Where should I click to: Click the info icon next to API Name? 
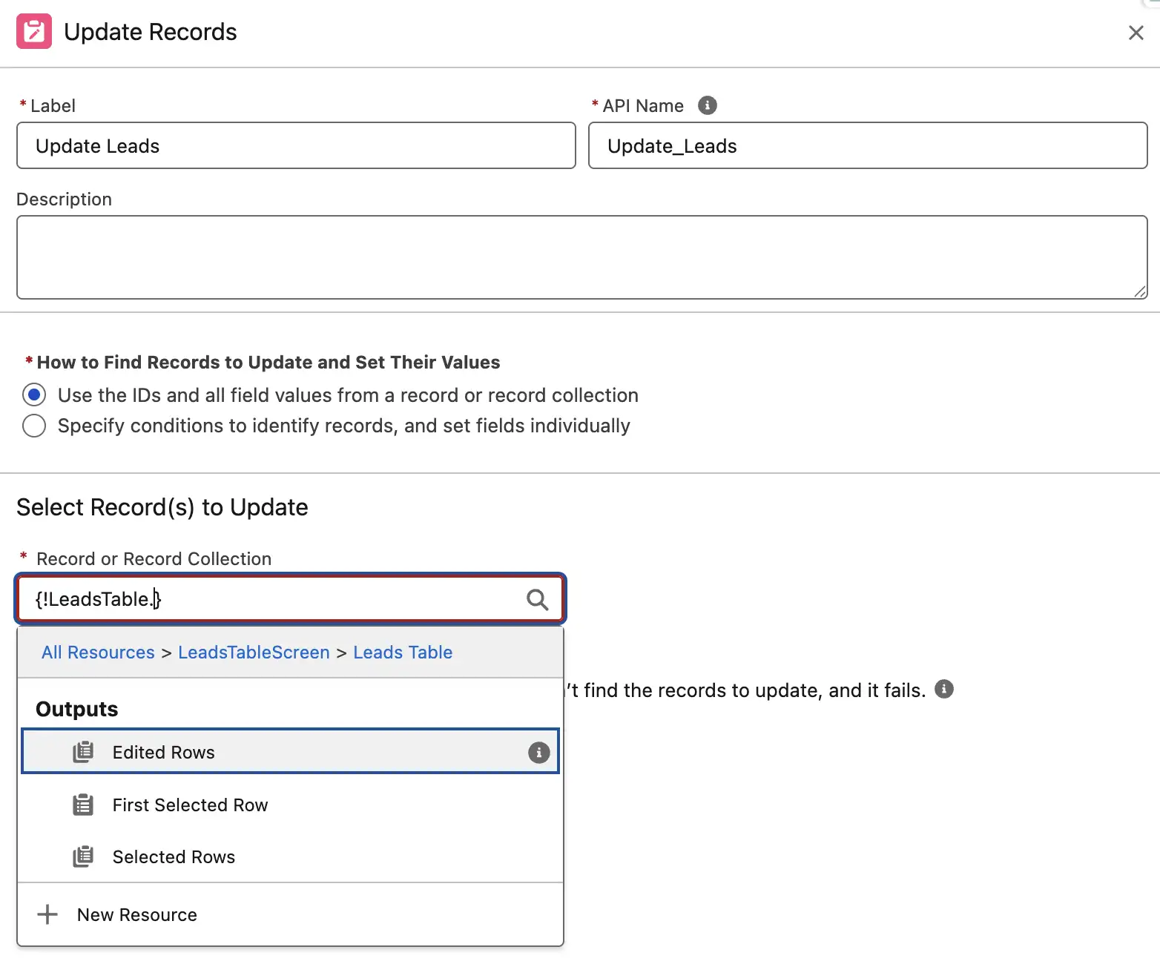tap(708, 105)
